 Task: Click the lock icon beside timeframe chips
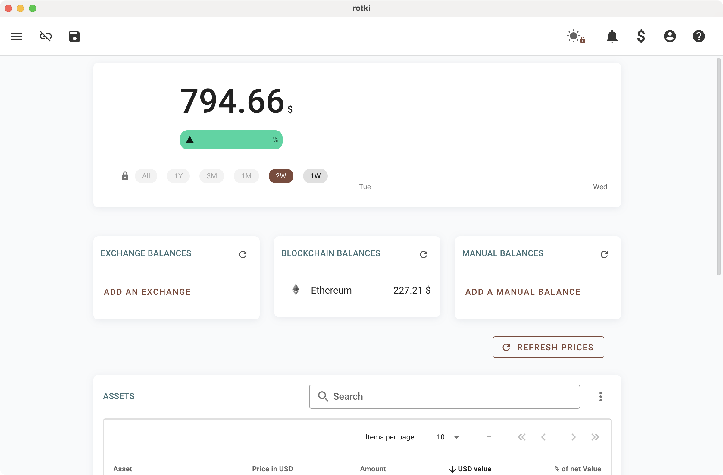tap(125, 176)
